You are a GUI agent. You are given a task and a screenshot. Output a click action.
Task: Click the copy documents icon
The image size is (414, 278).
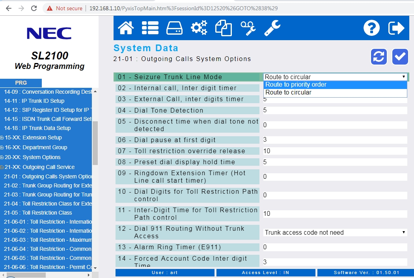(223, 28)
